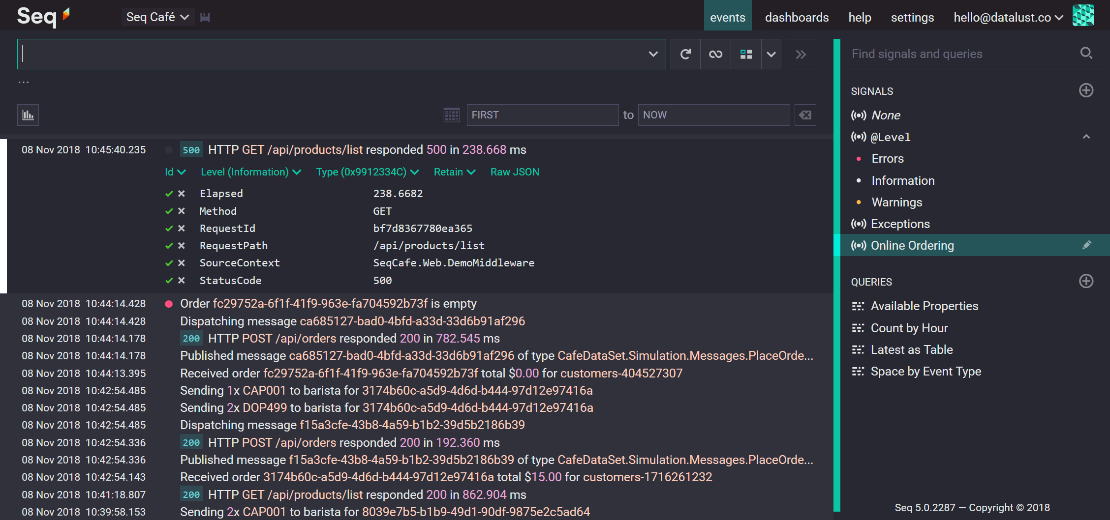Include Elapsed property with green checkmark
Screen dimensions: 1110x520
pyautogui.click(x=169, y=194)
